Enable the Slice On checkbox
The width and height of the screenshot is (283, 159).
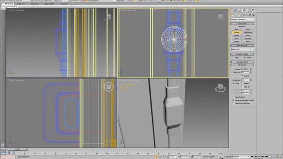242,87
